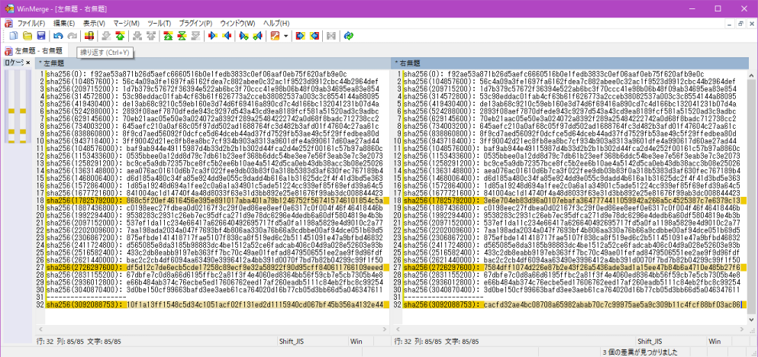This screenshot has height=357, width=758.
Task: Open the ファイル(F) menu
Action: [x=31, y=24]
